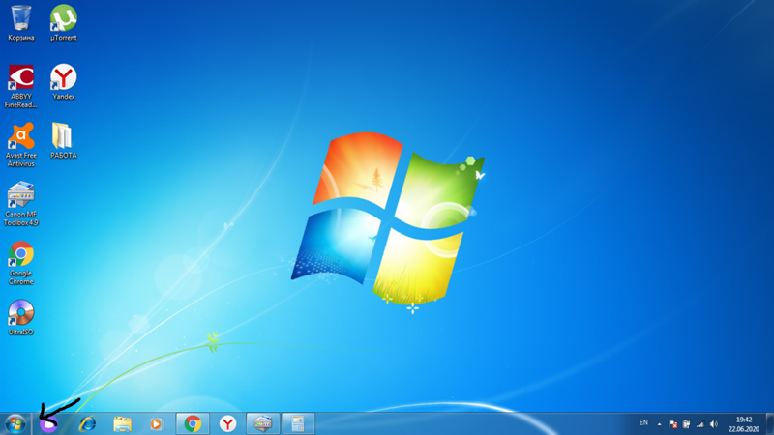This screenshot has width=774, height=435.
Task: Select the Корзина recycle bin desktop icon
Action: point(20,22)
